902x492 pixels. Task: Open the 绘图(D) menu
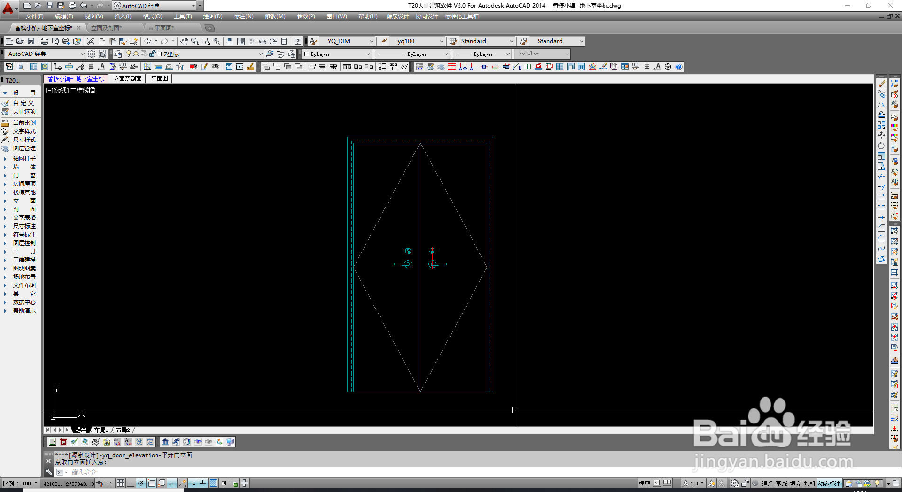(x=213, y=16)
